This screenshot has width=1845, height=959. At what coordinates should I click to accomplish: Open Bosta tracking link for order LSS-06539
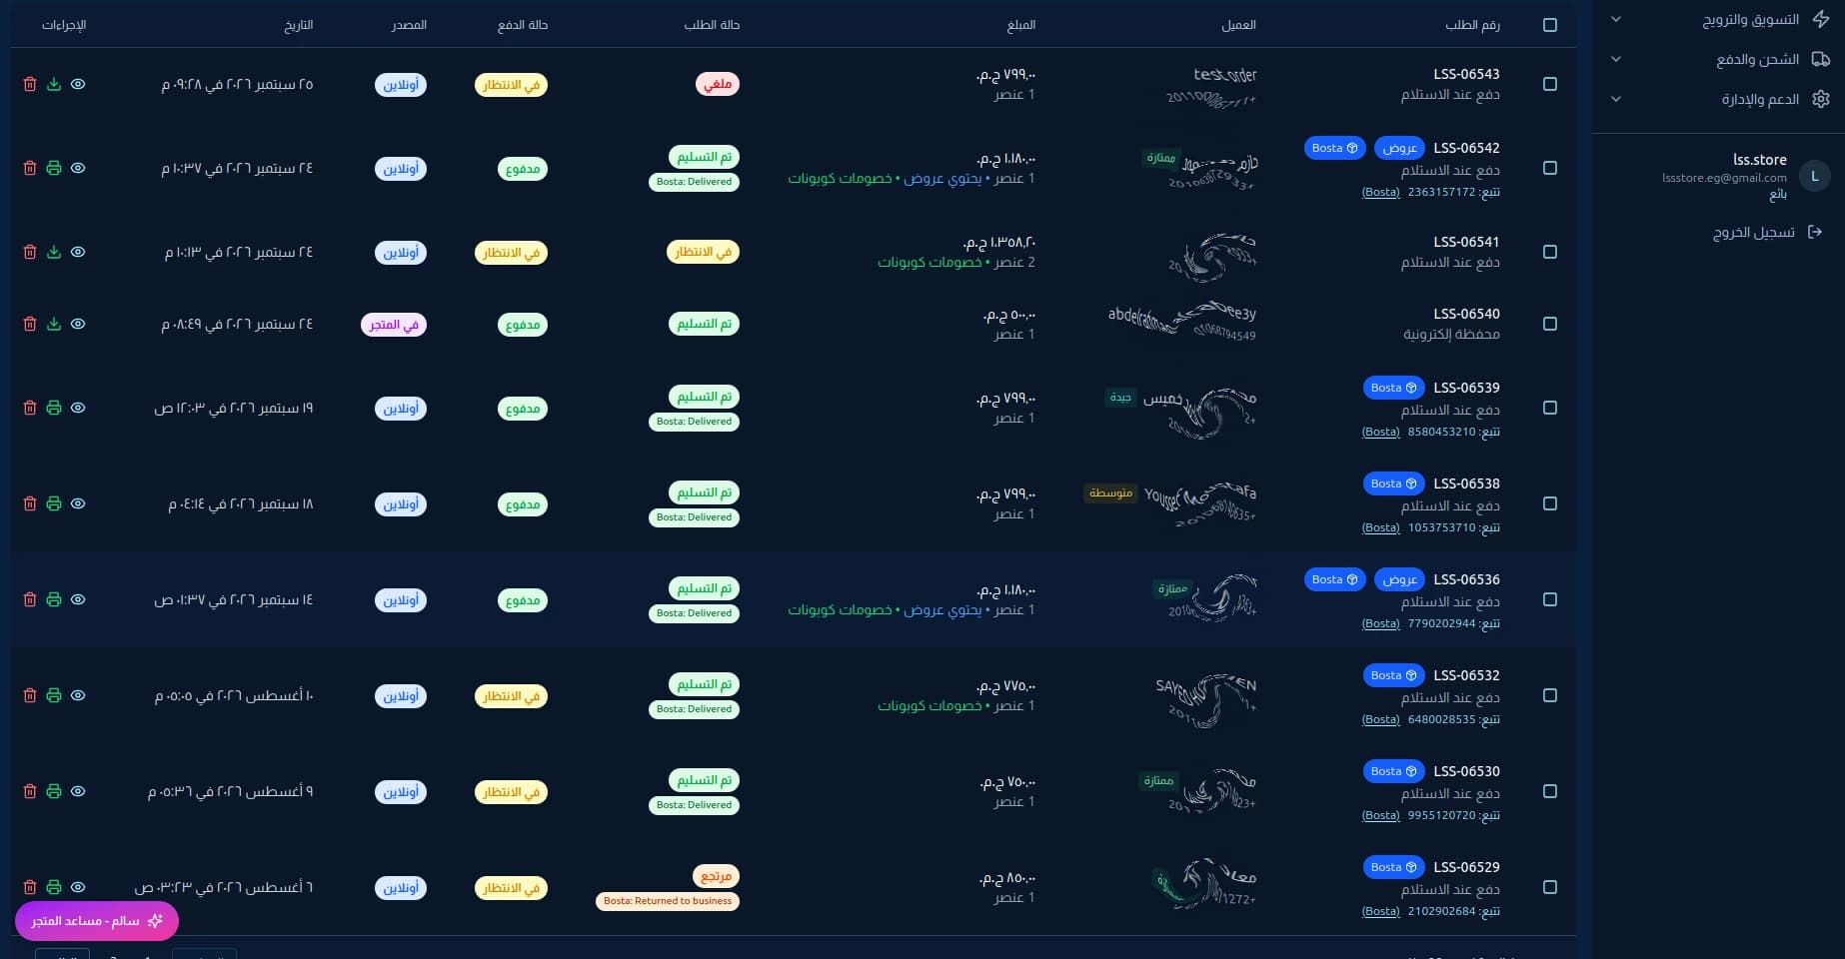[x=1380, y=433]
